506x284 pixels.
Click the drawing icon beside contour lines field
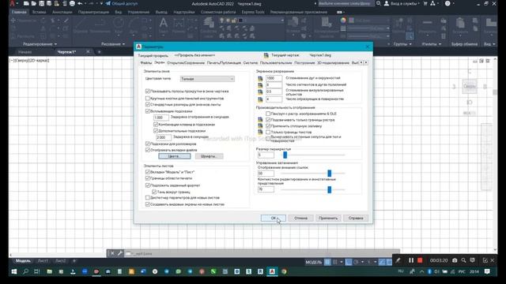(x=260, y=99)
